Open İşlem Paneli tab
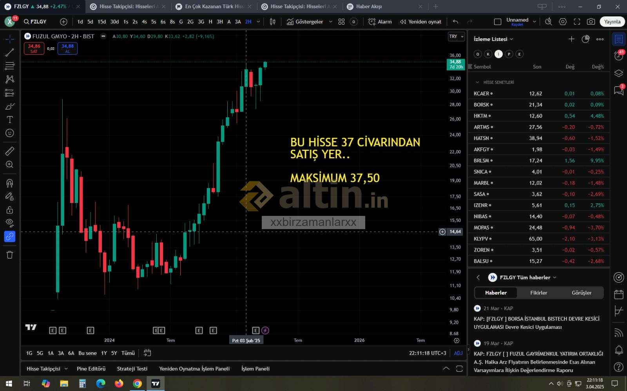This screenshot has width=627, height=391. tap(256, 369)
